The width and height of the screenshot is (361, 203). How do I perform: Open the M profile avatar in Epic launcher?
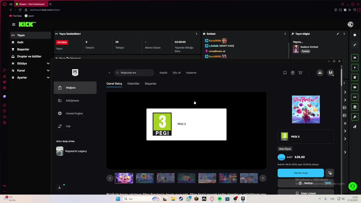pyautogui.click(x=331, y=73)
